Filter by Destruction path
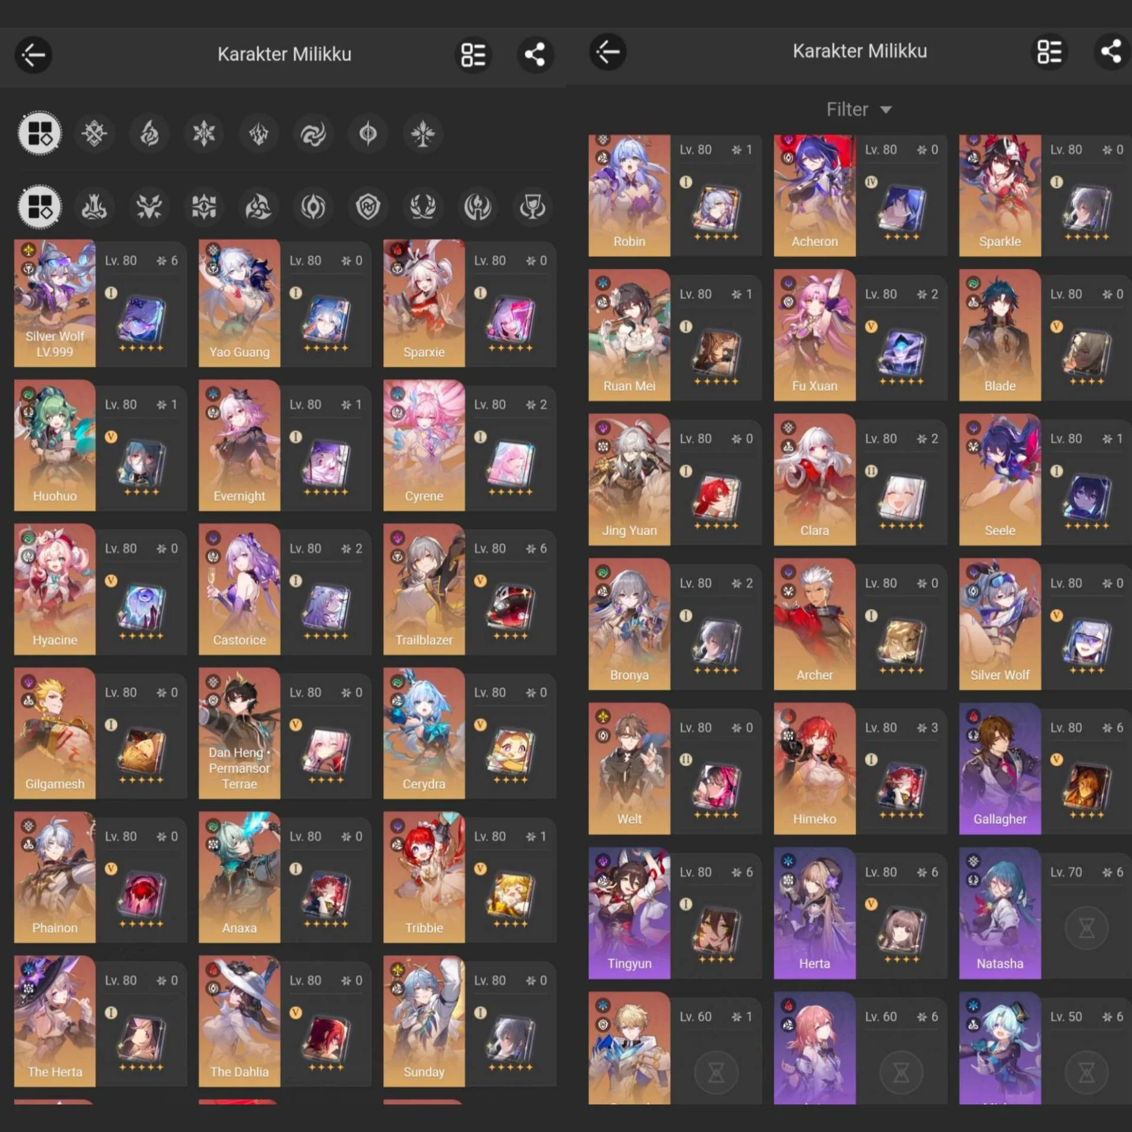This screenshot has width=1132, height=1132. coord(94,207)
